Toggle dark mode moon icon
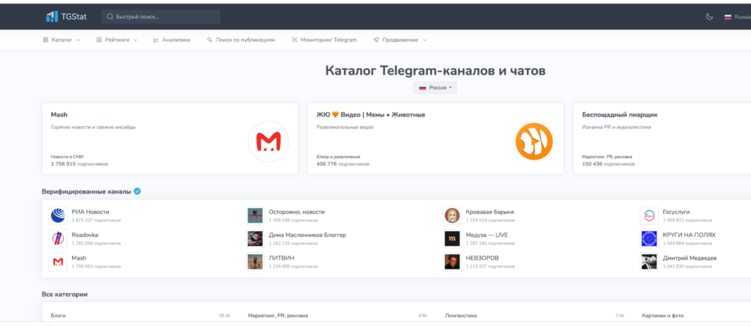The height and width of the screenshot is (327, 751). click(x=710, y=17)
